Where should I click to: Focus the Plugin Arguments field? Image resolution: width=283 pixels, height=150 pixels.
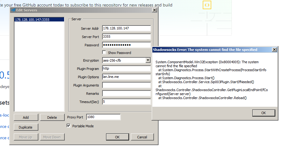click(126, 85)
